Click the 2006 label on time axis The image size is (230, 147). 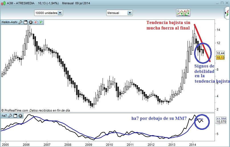point(26,145)
